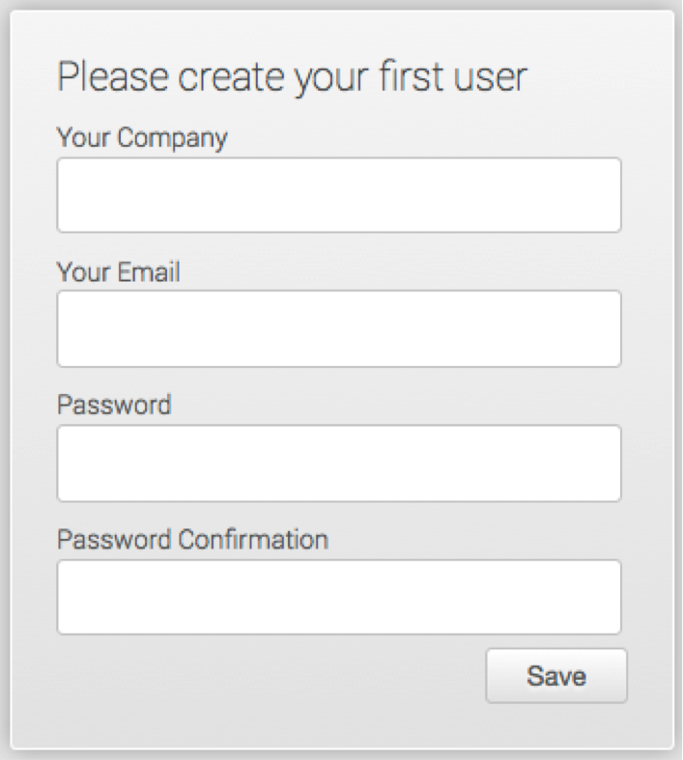Focus the Your Company input field

coord(338,195)
